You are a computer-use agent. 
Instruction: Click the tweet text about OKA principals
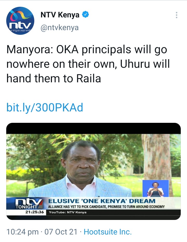click(88, 64)
